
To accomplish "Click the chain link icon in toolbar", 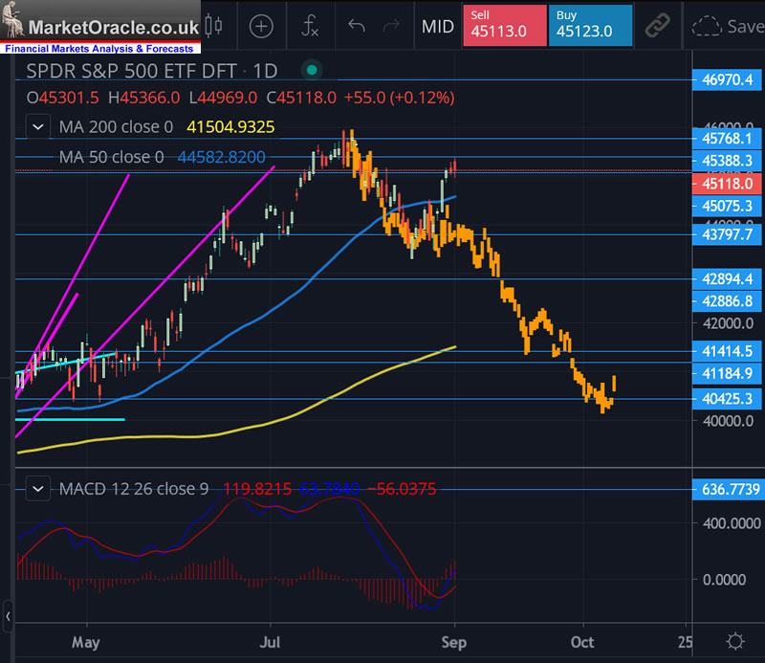I will [x=656, y=26].
